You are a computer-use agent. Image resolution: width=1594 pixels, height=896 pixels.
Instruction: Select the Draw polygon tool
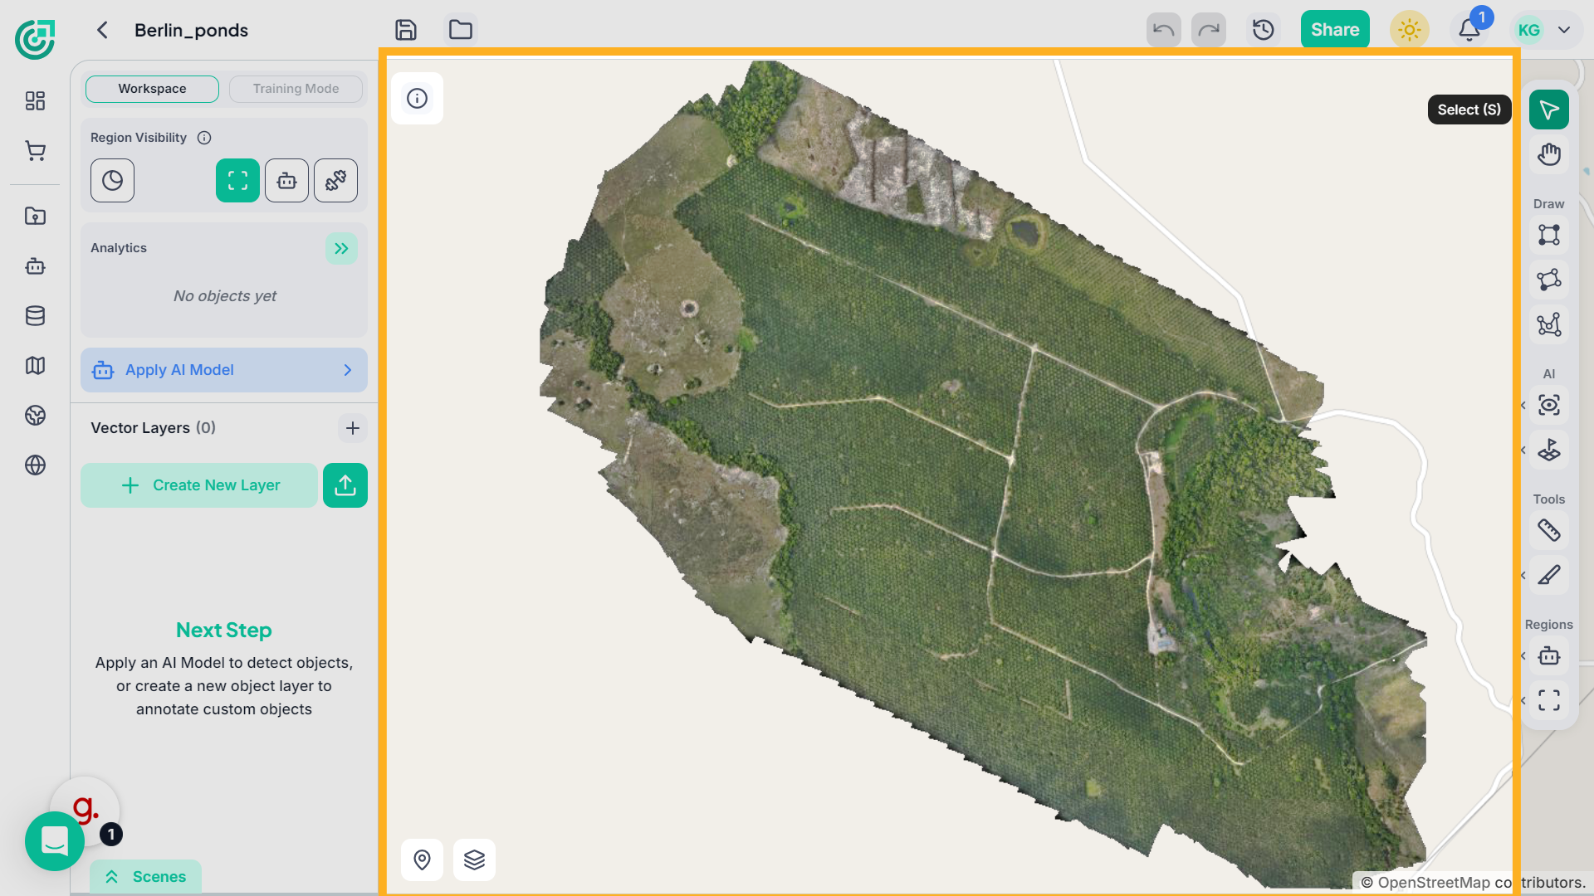pyautogui.click(x=1549, y=280)
